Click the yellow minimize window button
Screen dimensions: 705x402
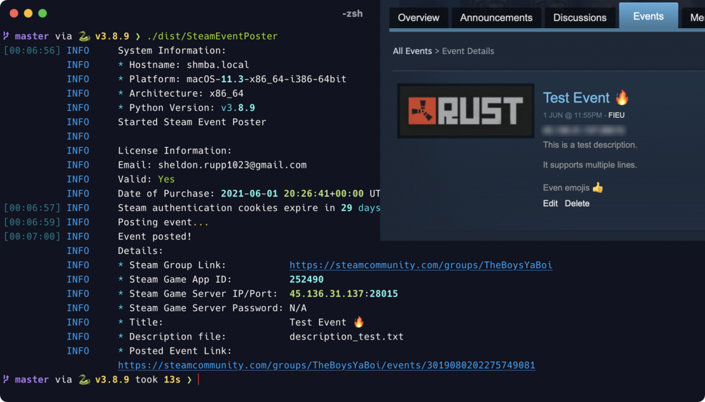[x=28, y=13]
